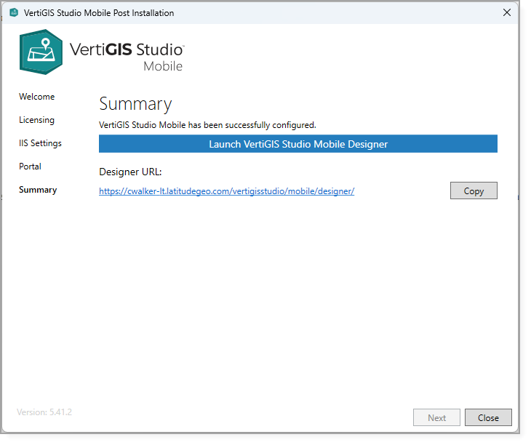Click the Close button at bottom
This screenshot has height=445, width=531.
pos(488,417)
